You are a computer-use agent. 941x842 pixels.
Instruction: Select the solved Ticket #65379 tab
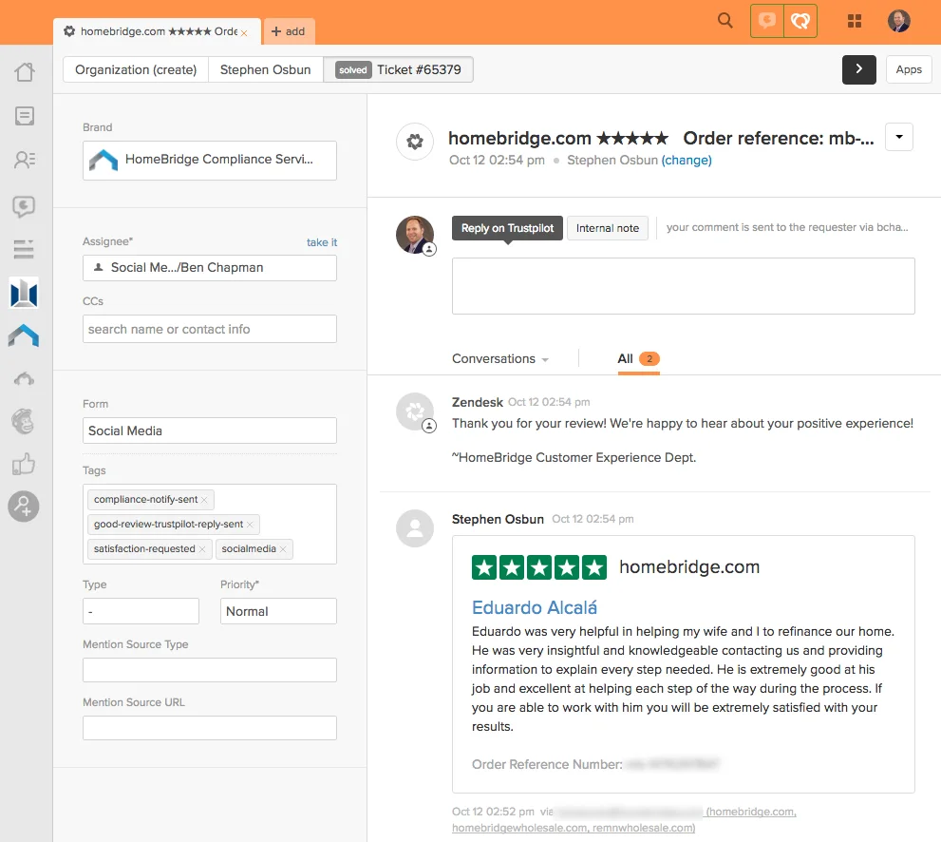tap(399, 69)
